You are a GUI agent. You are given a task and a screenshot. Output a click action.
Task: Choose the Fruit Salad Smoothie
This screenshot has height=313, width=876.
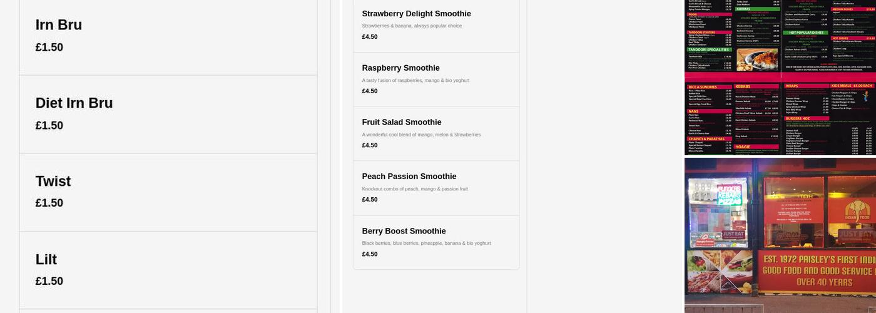(402, 123)
